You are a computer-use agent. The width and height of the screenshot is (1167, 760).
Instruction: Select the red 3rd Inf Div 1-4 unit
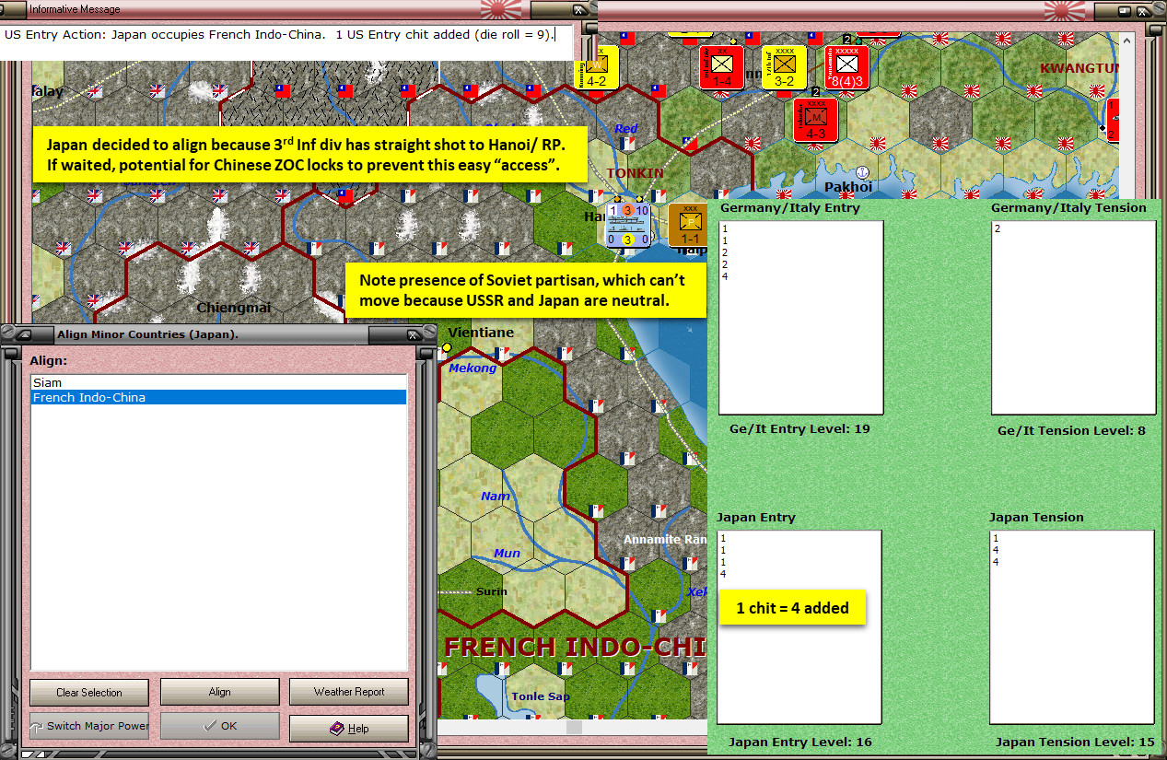pyautogui.click(x=721, y=67)
